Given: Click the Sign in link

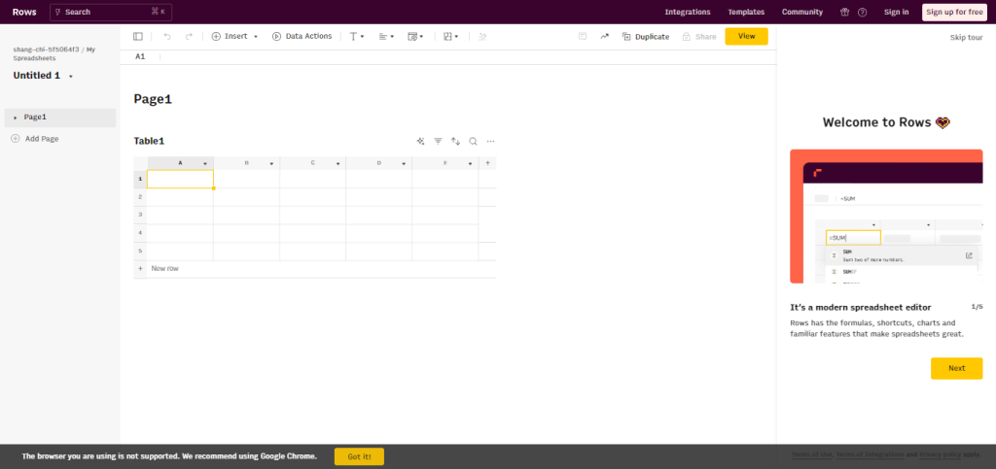Looking at the screenshot, I should click(x=896, y=12).
